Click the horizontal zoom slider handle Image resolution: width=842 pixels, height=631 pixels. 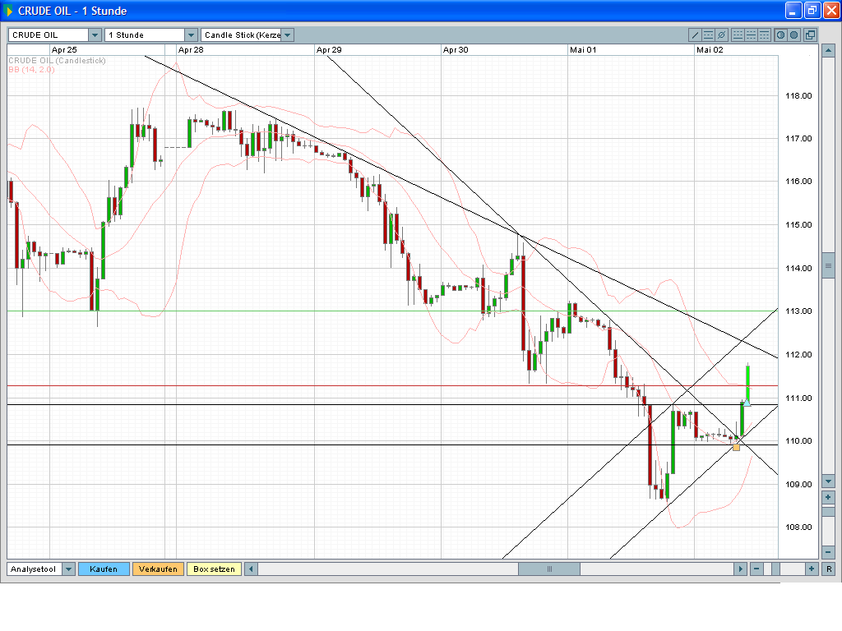point(776,569)
